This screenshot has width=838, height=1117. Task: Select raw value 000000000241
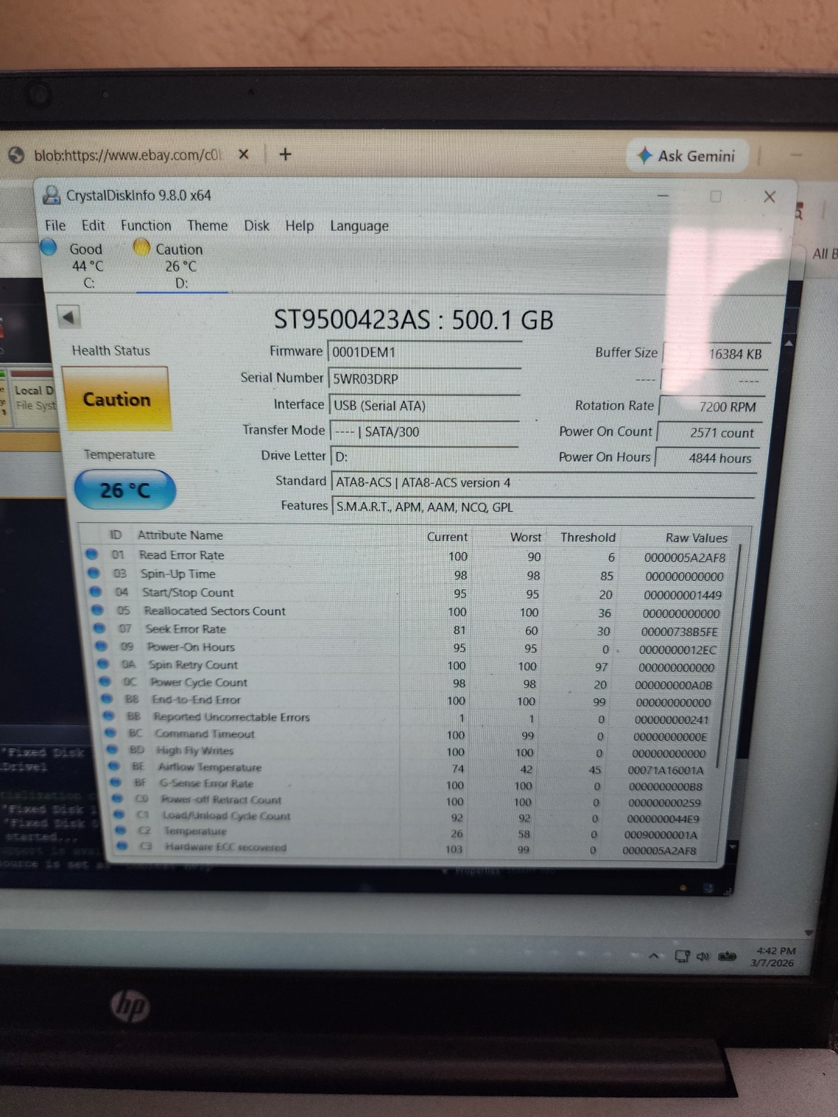(x=671, y=720)
